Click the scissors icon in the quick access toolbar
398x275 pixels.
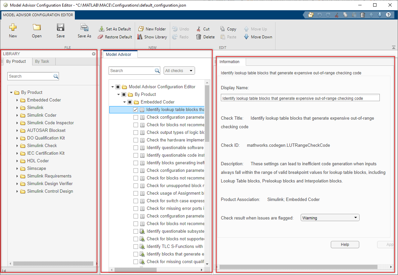pyautogui.click(x=336, y=15)
